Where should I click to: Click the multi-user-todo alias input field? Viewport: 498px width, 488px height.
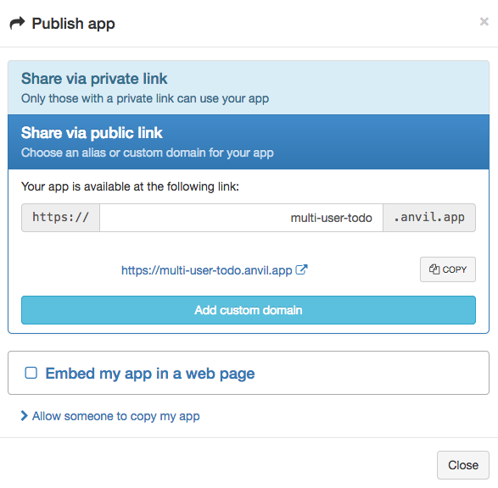(241, 218)
